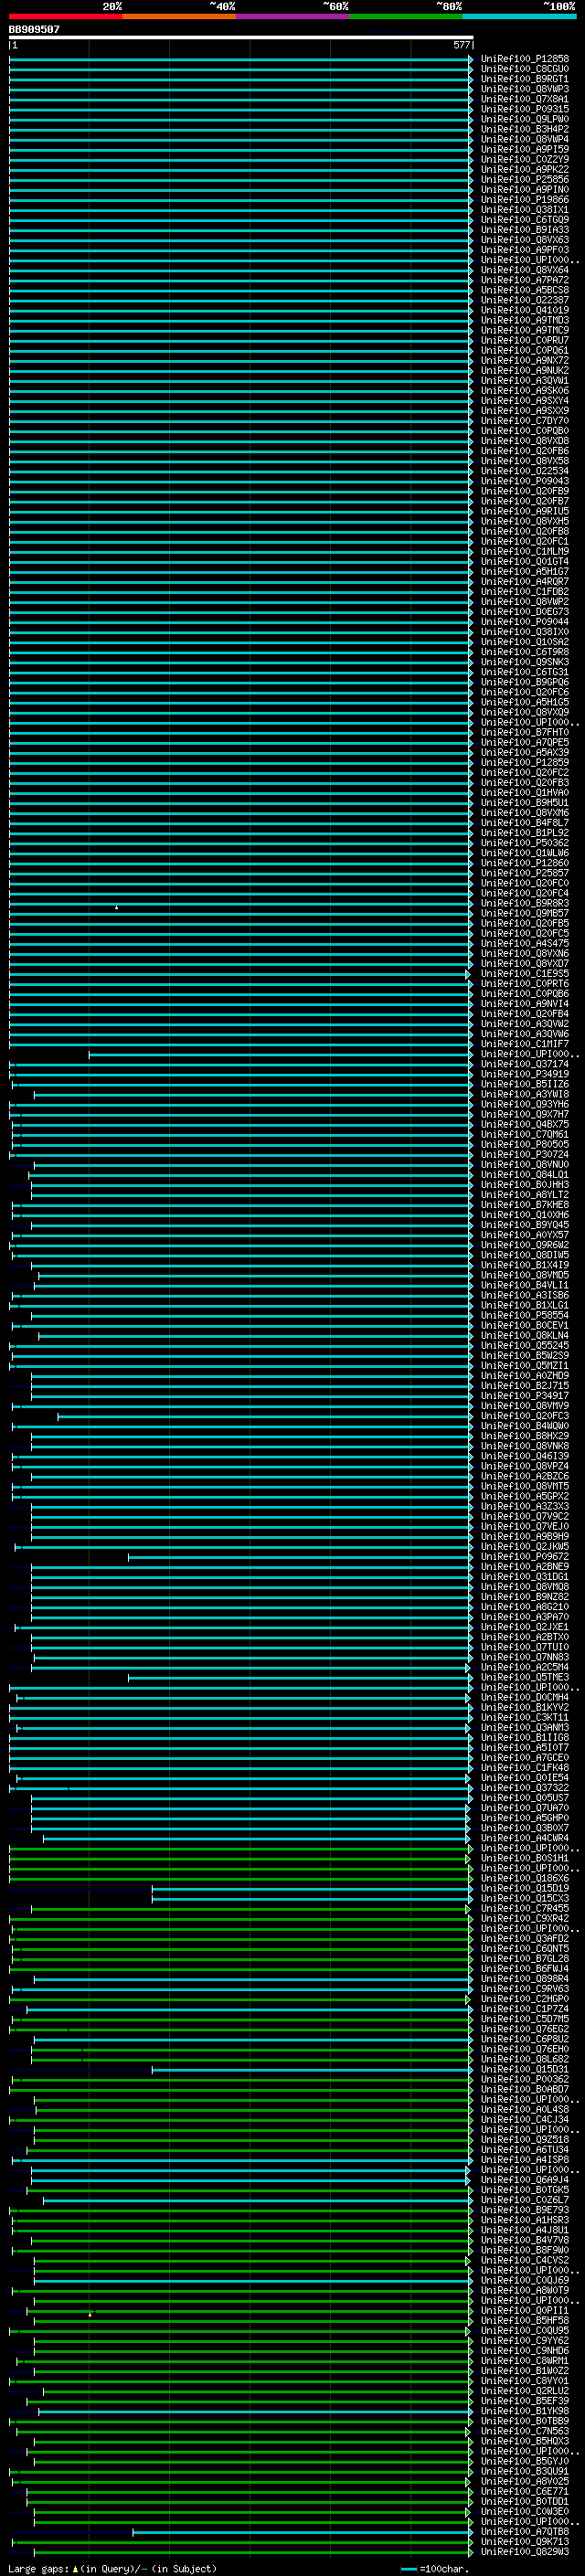
Task: Open hit UniRef100_P19866
Action: 525,200
